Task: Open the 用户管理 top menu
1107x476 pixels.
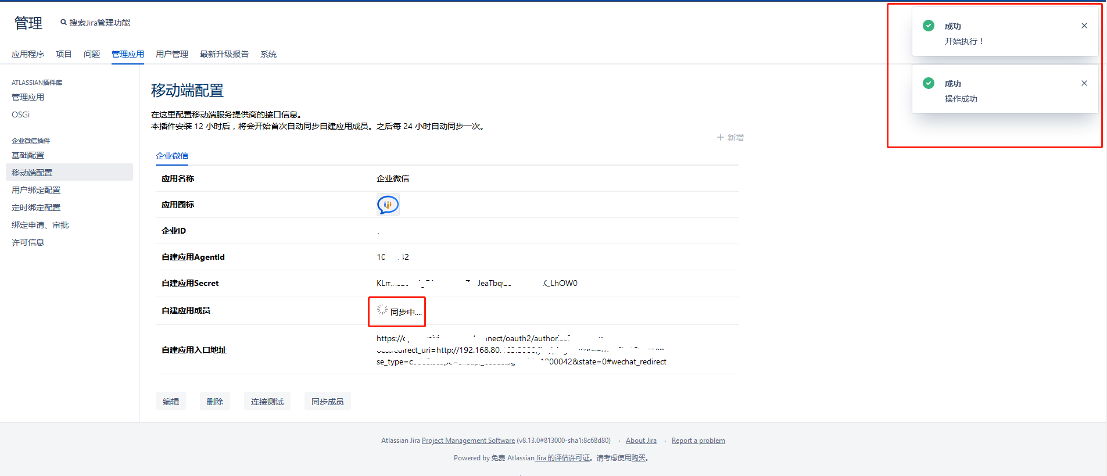Action: [x=172, y=54]
